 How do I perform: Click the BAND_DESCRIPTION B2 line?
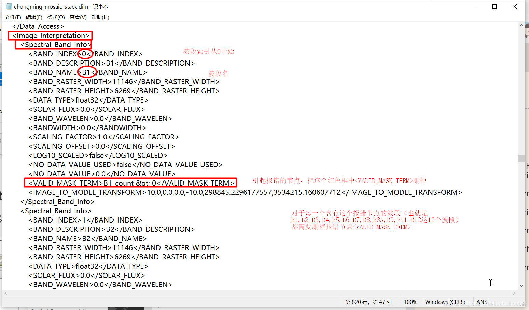(112, 229)
